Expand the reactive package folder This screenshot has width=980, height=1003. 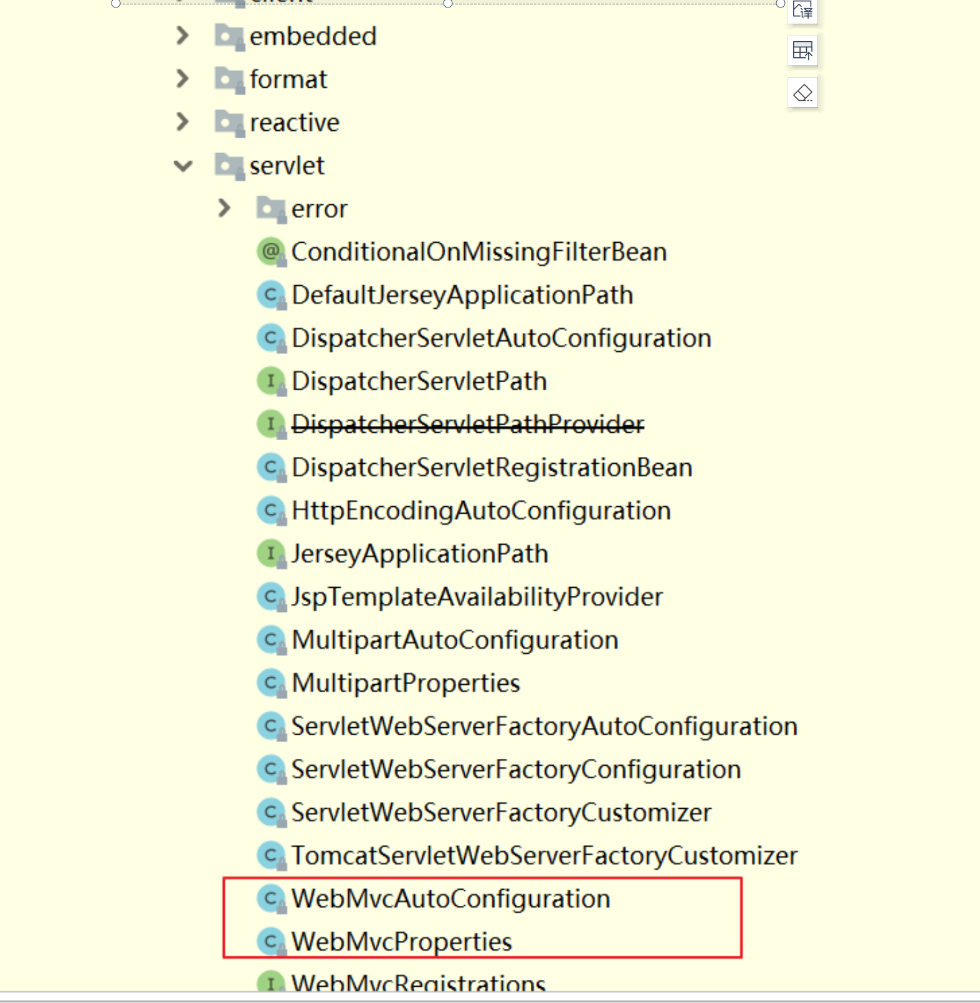click(182, 122)
